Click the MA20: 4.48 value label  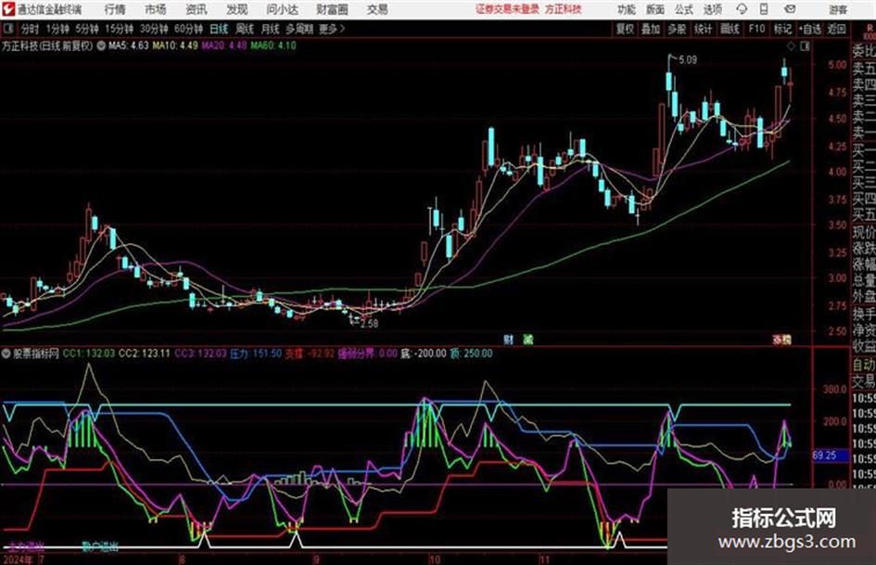tap(224, 45)
